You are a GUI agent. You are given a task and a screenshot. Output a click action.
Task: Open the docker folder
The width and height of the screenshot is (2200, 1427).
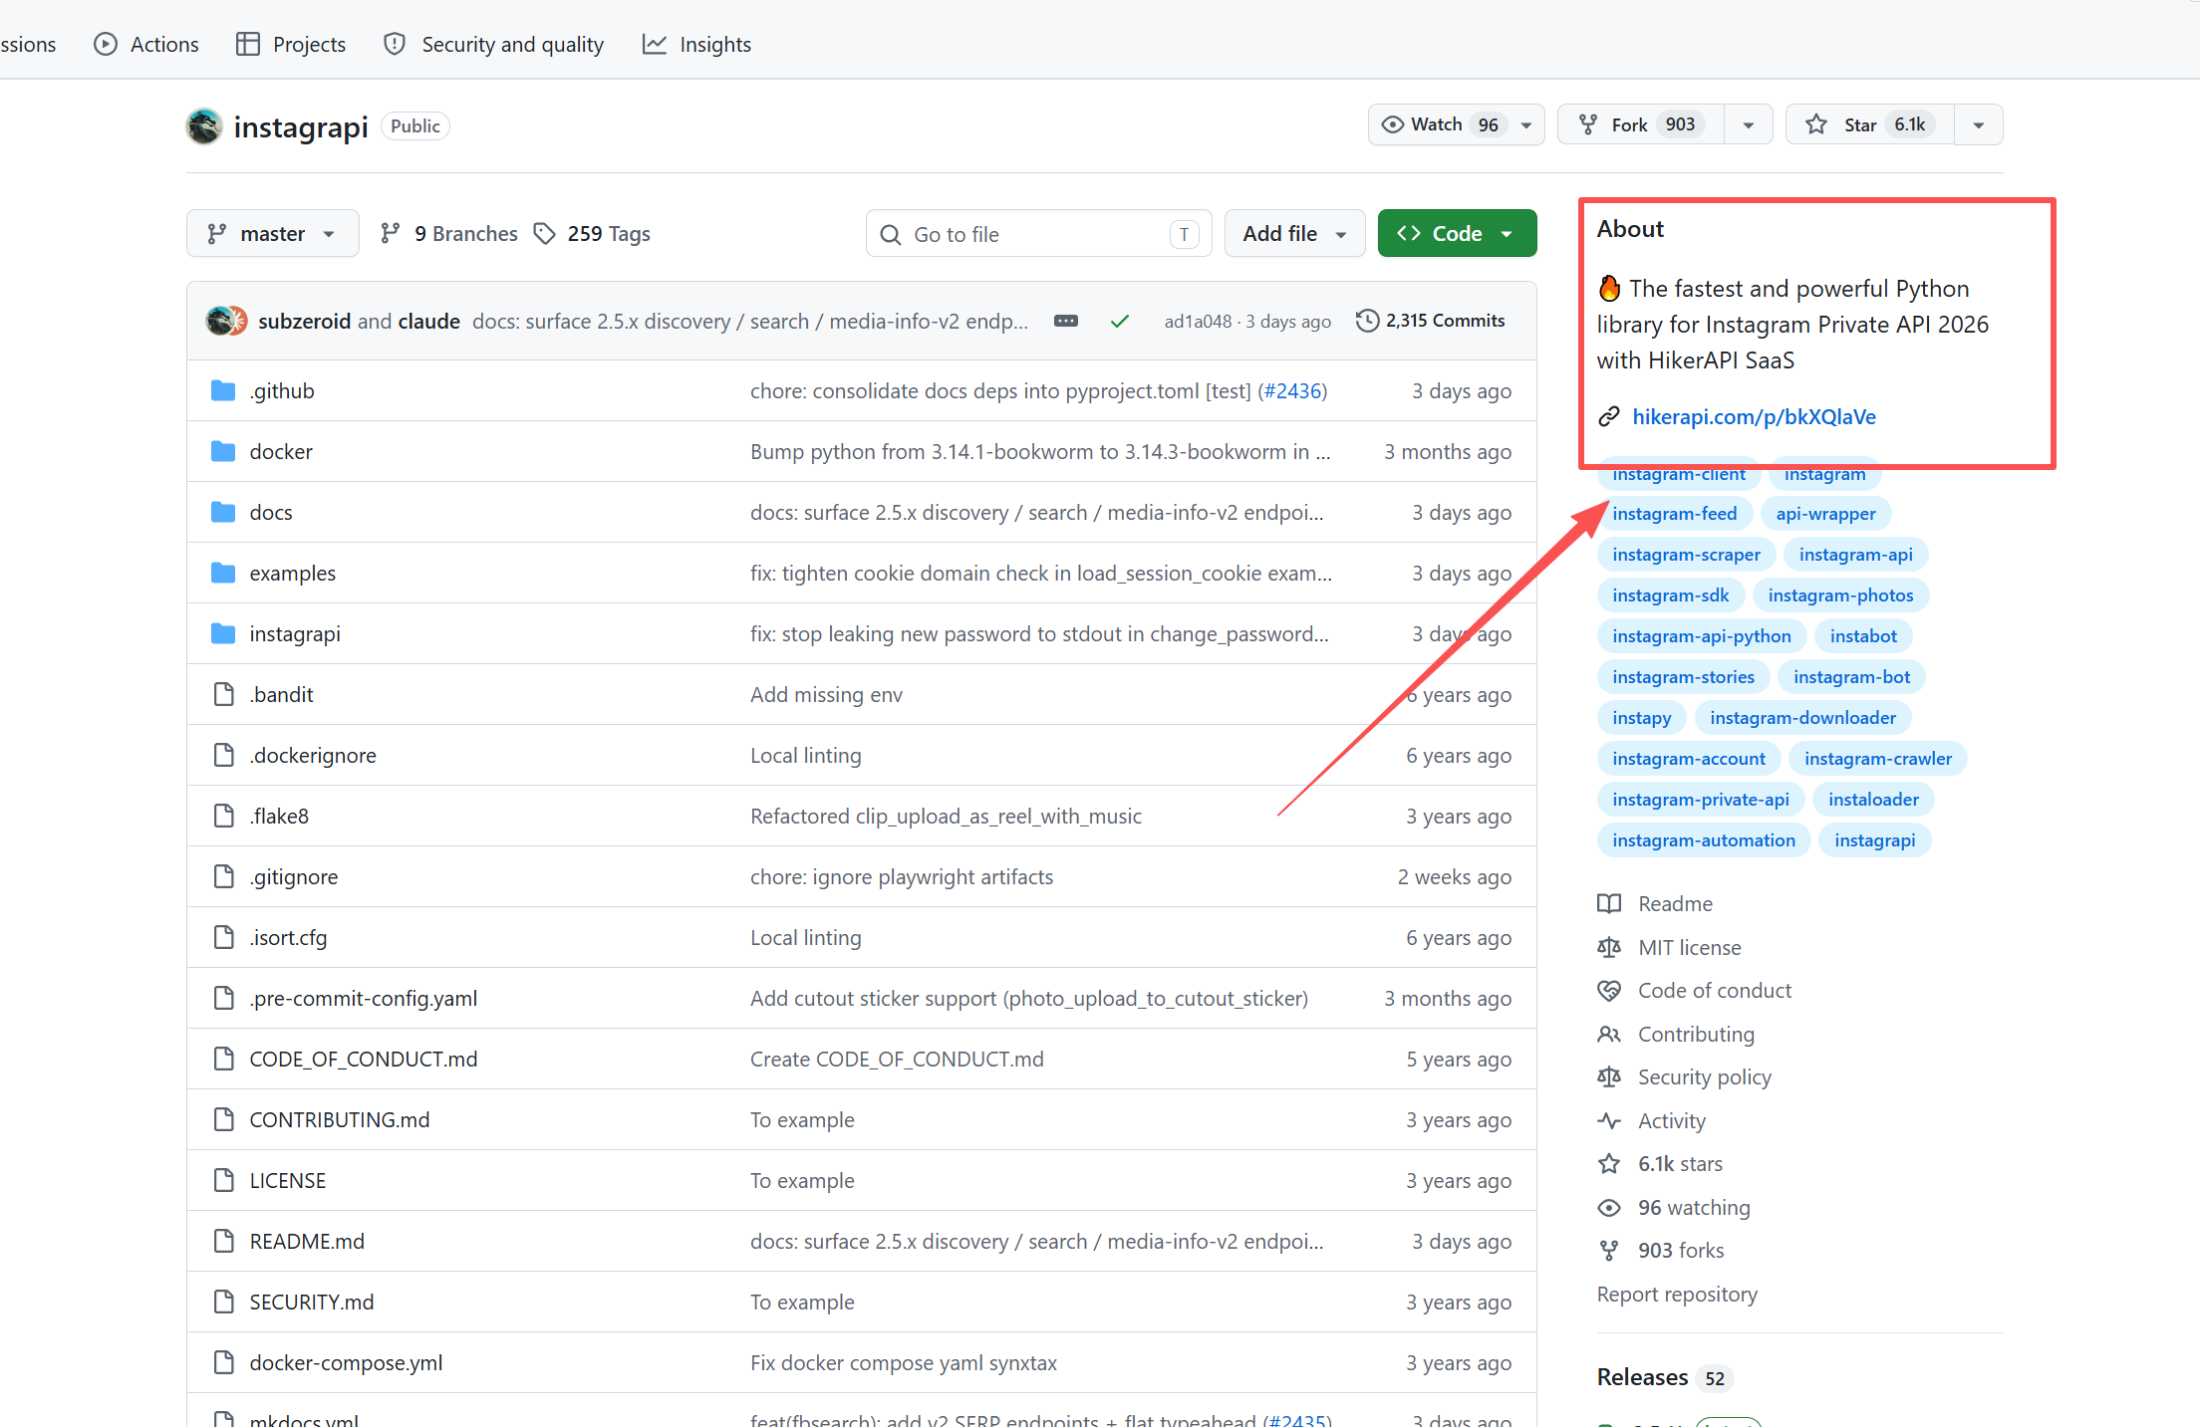point(281,451)
